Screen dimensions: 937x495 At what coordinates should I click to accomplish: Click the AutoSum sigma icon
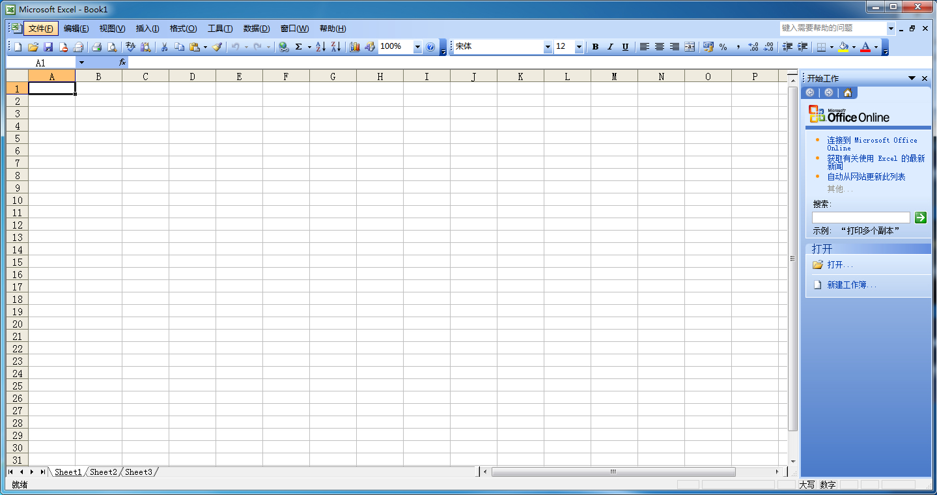[298, 47]
